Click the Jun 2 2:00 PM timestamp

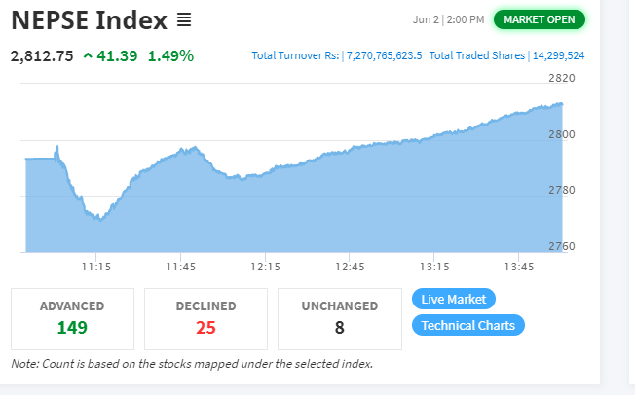(x=448, y=19)
